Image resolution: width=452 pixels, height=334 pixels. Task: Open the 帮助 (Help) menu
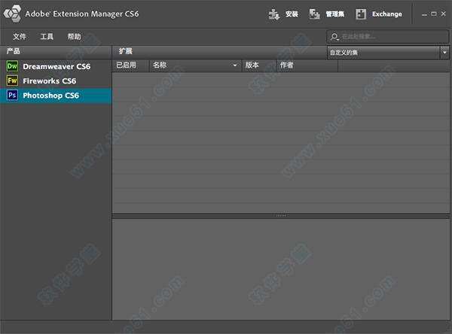(x=74, y=37)
